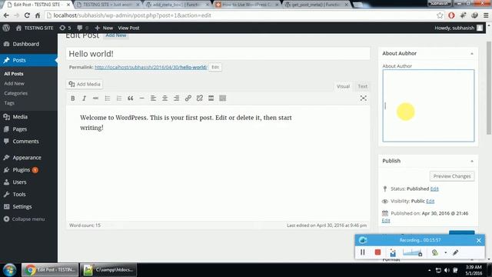Toggle the editor toolbar (kitchen sink)

point(223,98)
